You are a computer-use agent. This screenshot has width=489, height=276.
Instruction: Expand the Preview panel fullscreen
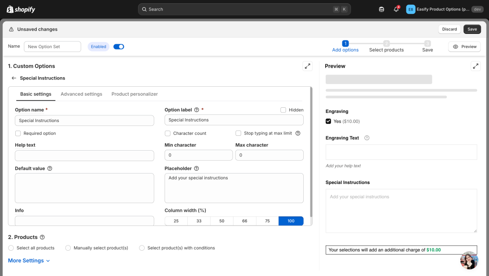476,66
